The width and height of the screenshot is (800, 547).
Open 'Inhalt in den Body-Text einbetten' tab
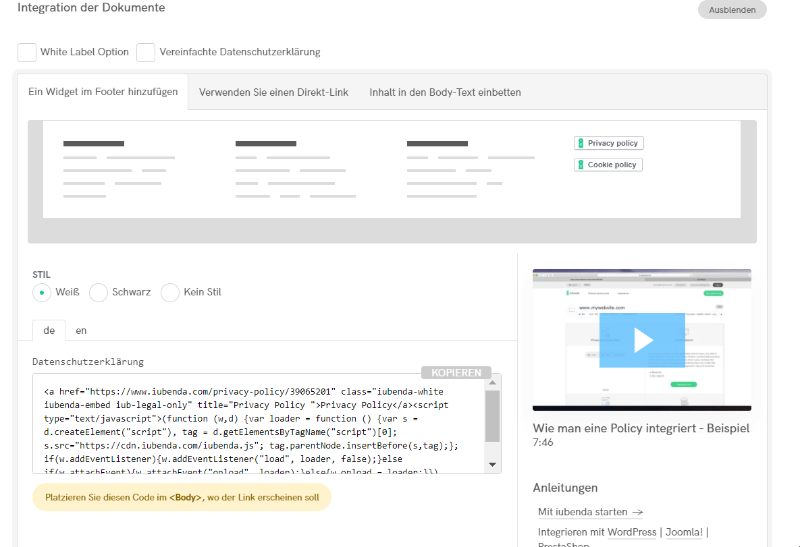[445, 92]
